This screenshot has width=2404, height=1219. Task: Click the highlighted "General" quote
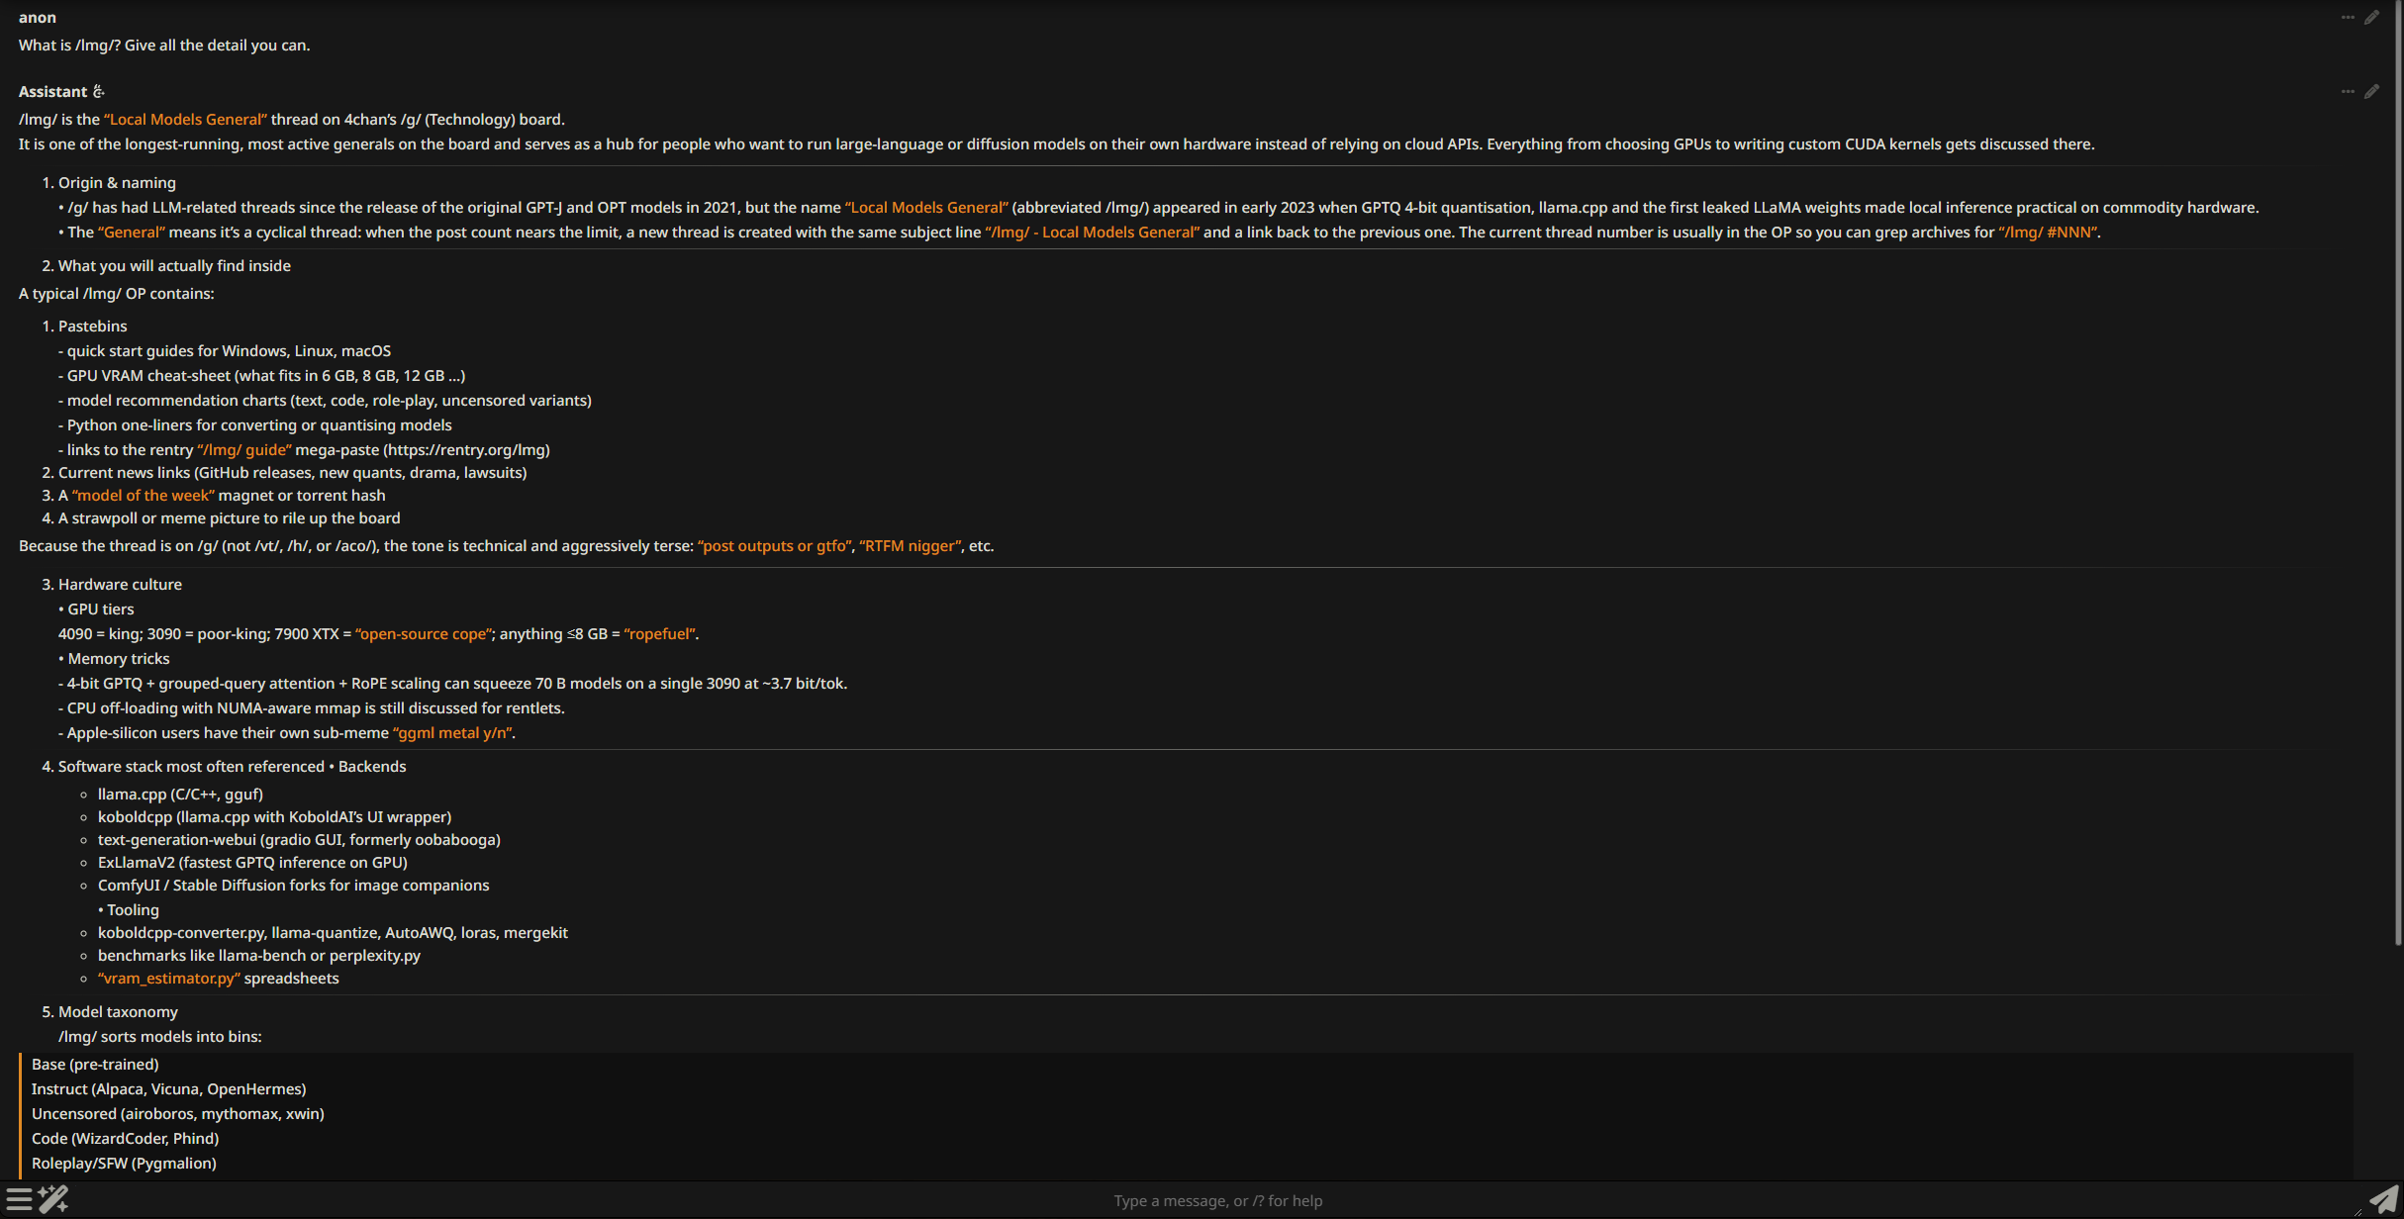[132, 233]
